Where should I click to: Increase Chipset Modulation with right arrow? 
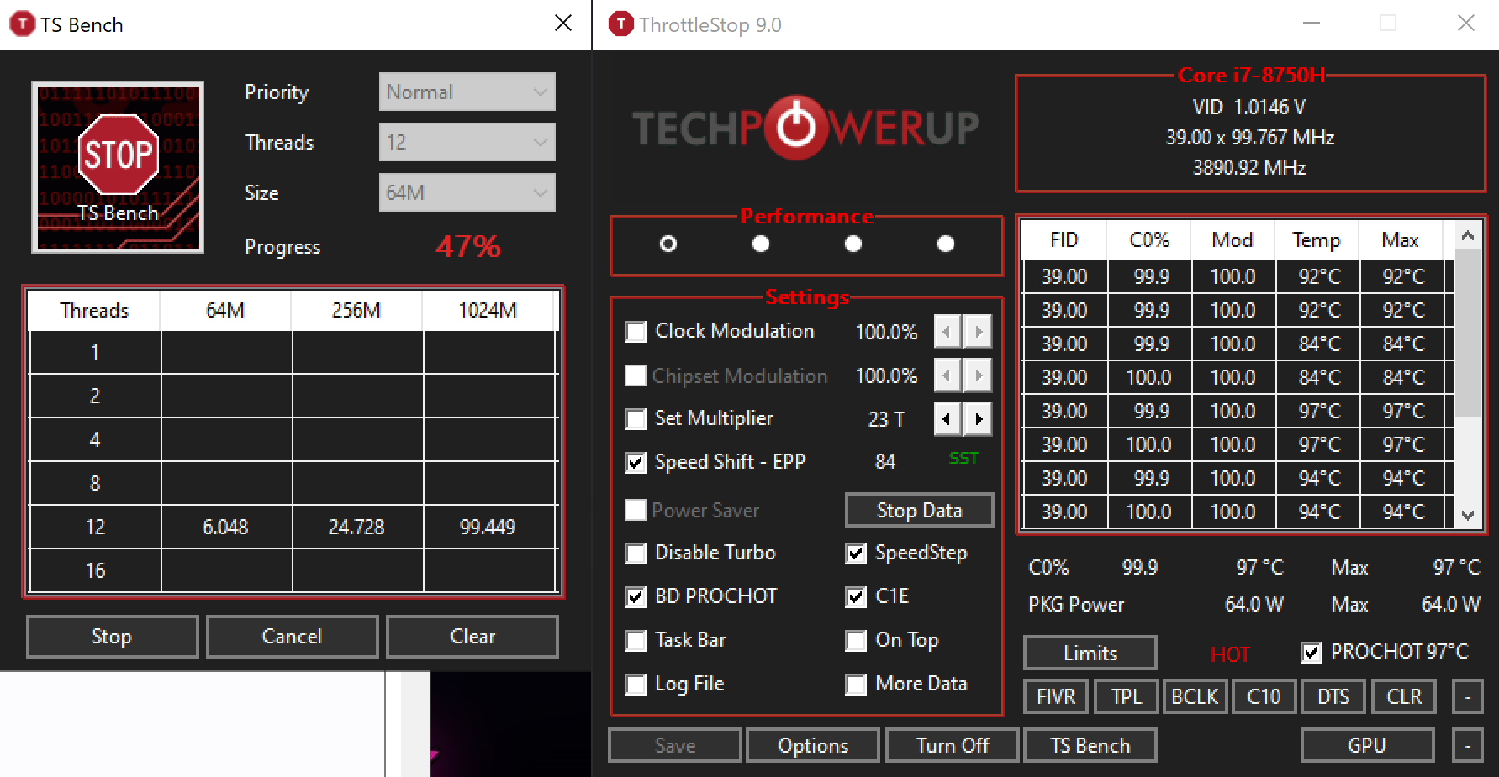[978, 375]
